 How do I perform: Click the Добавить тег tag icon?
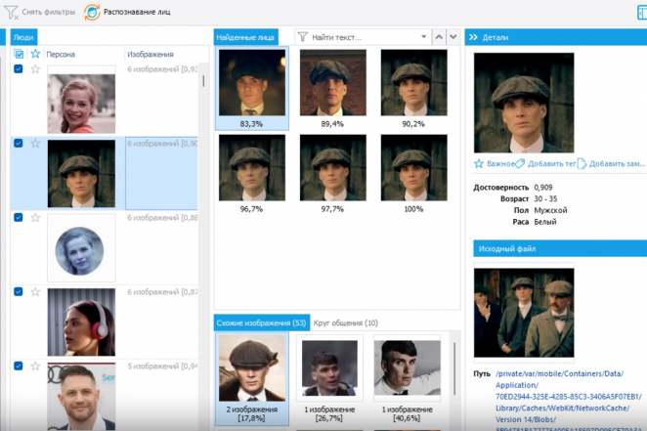(x=521, y=163)
